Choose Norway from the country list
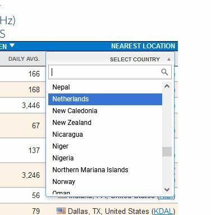The width and height of the screenshot is (211, 215). tap(105, 182)
